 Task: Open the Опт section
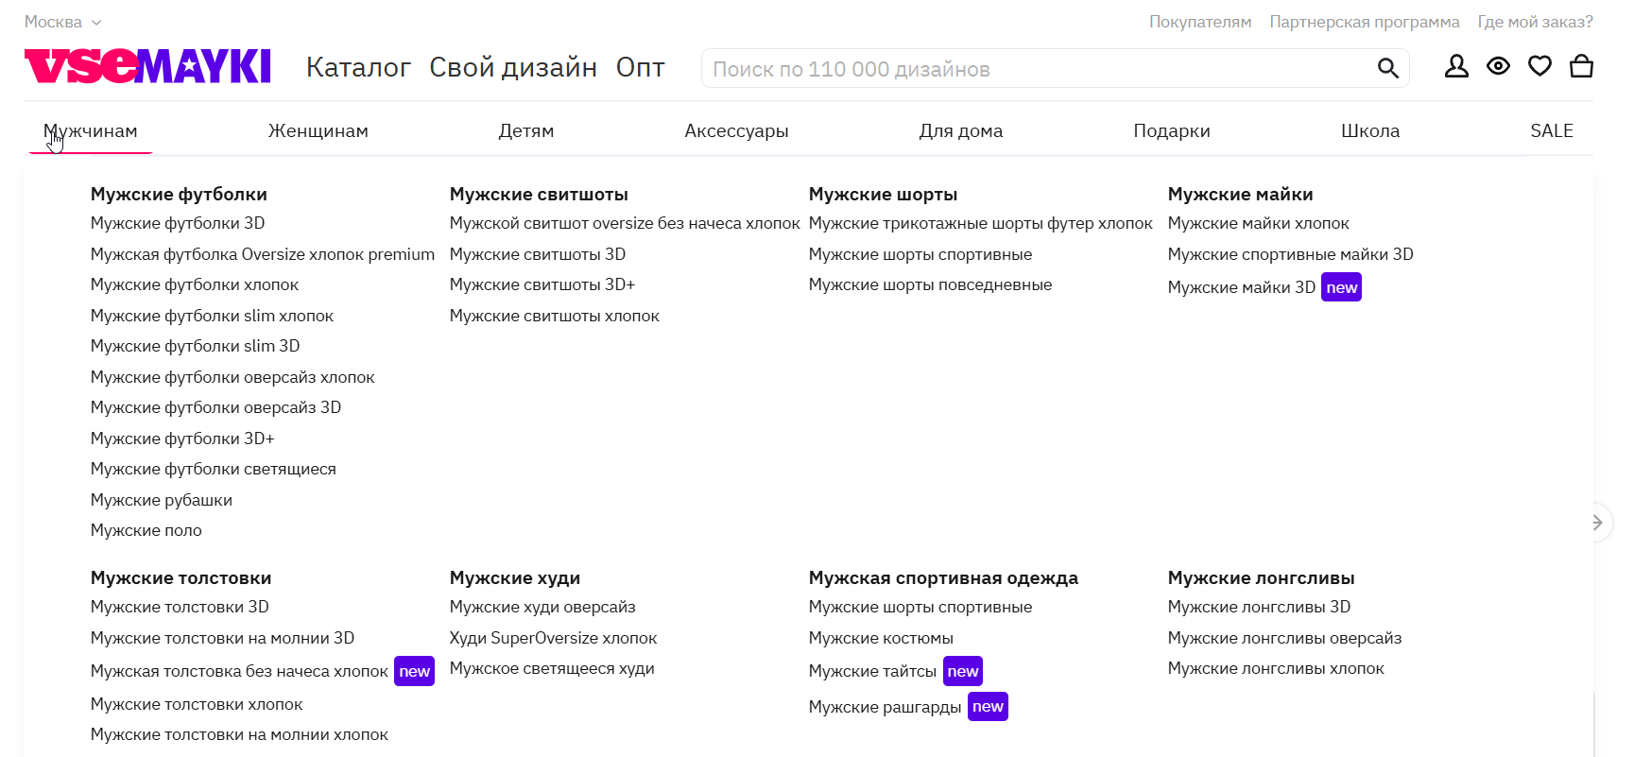(x=641, y=67)
